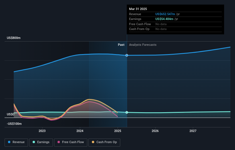Click the US$54.484m earnings value
This screenshot has width=235, height=150.
[164, 19]
